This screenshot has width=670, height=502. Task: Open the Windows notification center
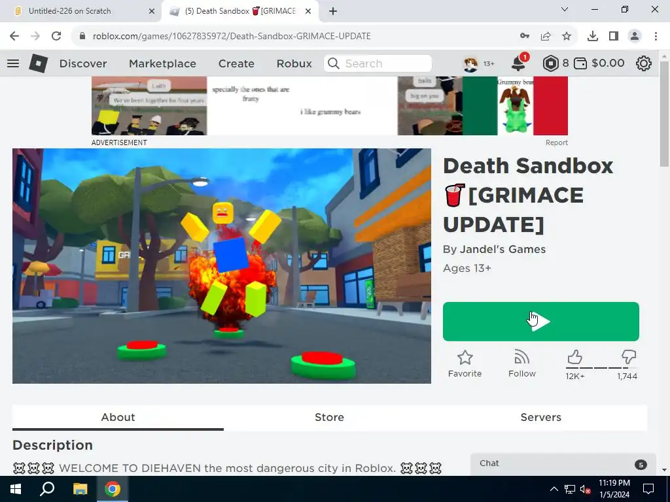[648, 489]
